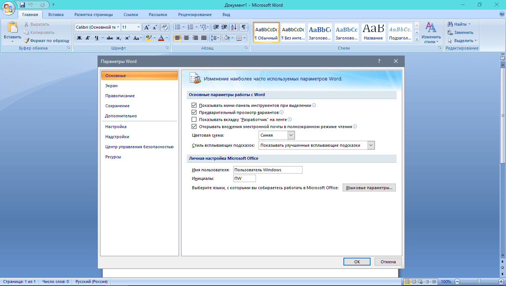Toggle 'Открывать вложения электронной почты' checkbox
Viewport: 506px width, 286px height.
click(194, 127)
